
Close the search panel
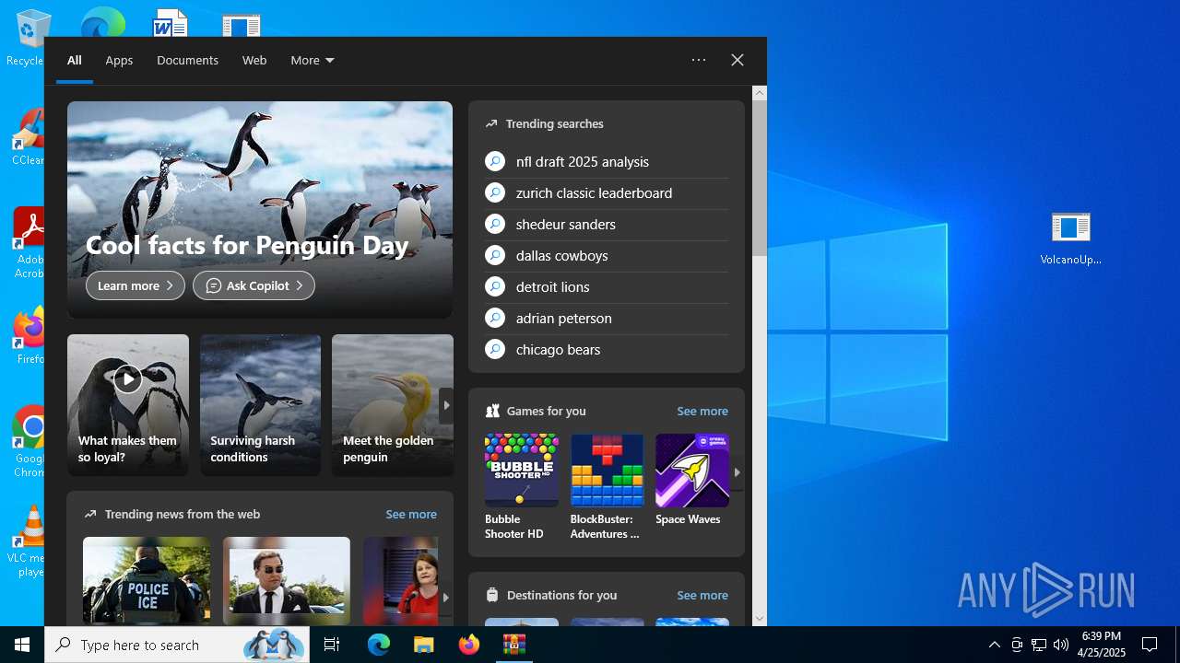click(x=737, y=60)
